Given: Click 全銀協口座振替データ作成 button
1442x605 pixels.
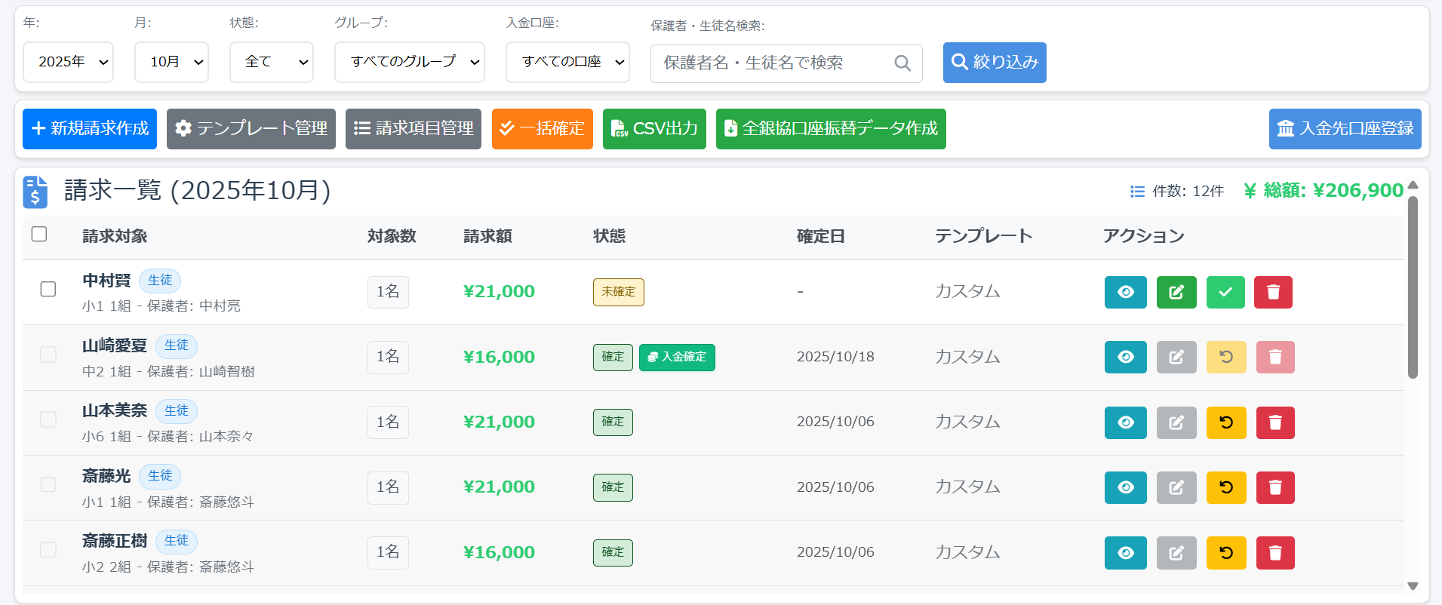Looking at the screenshot, I should [831, 129].
